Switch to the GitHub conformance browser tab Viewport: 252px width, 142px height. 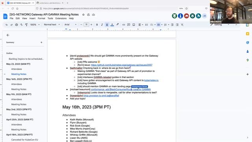tap(50, 3)
